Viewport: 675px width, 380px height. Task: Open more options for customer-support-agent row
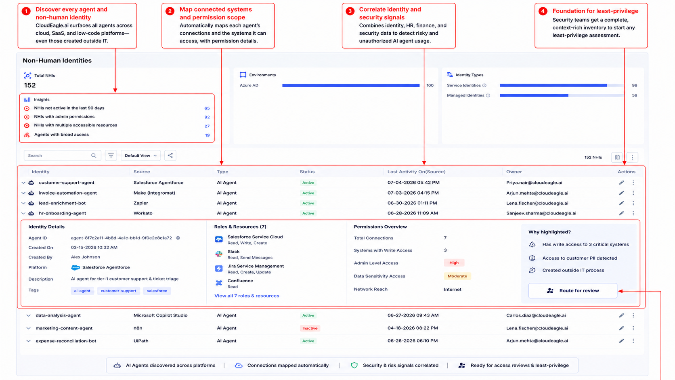633,183
